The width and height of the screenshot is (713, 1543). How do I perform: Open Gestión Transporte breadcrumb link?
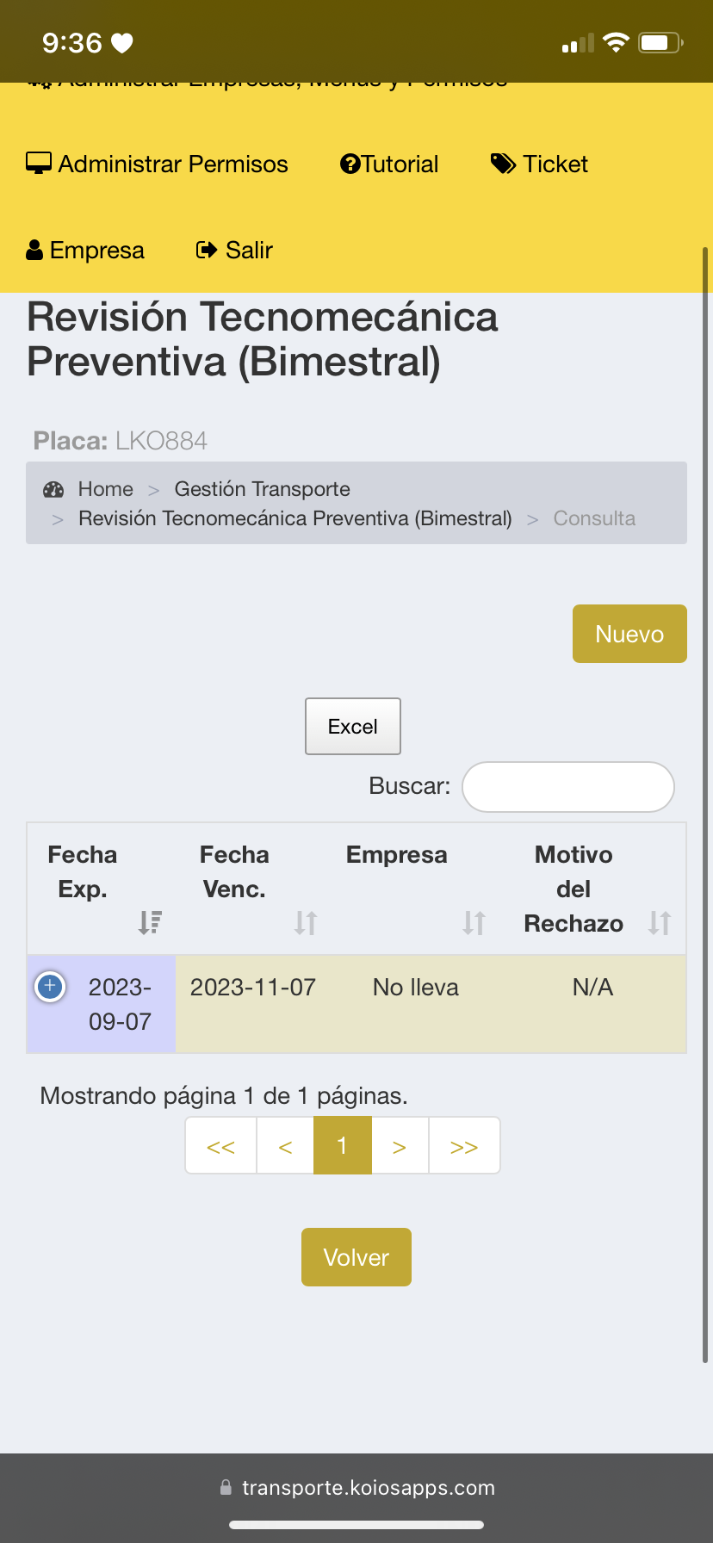point(262,489)
